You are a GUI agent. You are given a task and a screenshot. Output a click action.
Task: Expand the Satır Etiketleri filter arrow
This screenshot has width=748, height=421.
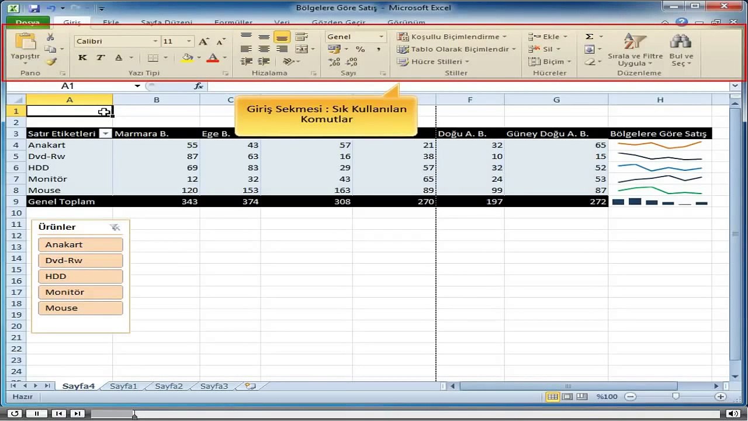click(105, 134)
